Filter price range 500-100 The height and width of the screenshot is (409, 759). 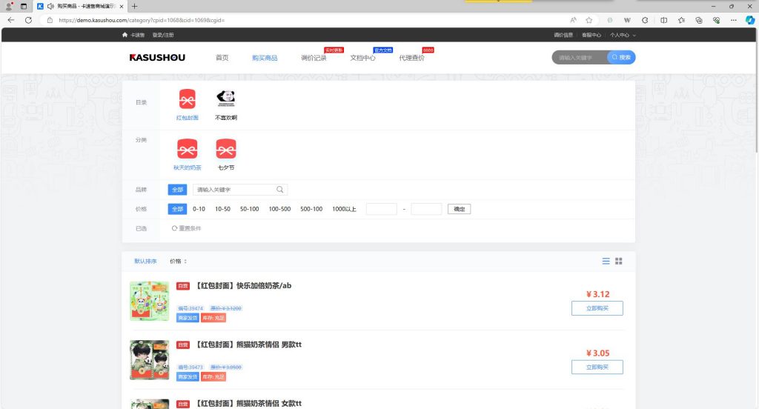click(x=311, y=209)
